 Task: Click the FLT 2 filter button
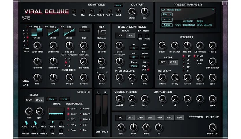(173, 62)
